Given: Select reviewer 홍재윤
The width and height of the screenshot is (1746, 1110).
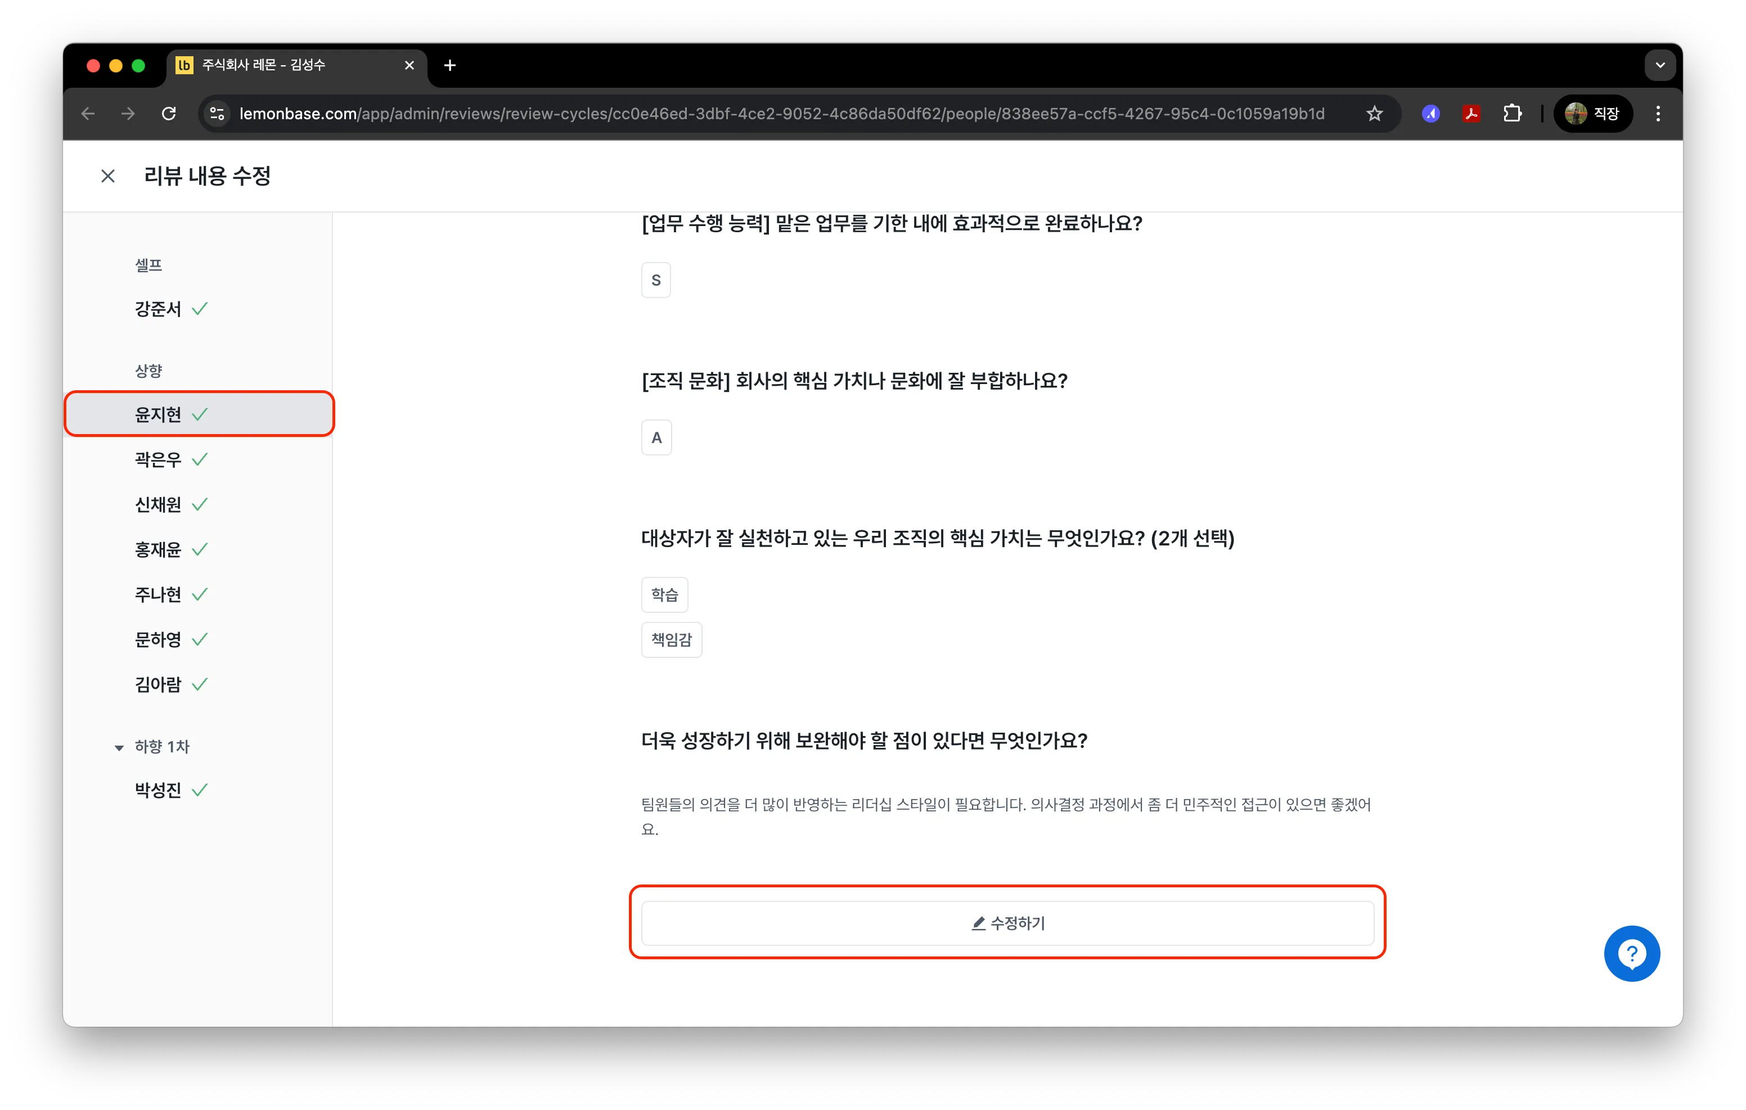Looking at the screenshot, I should point(198,549).
